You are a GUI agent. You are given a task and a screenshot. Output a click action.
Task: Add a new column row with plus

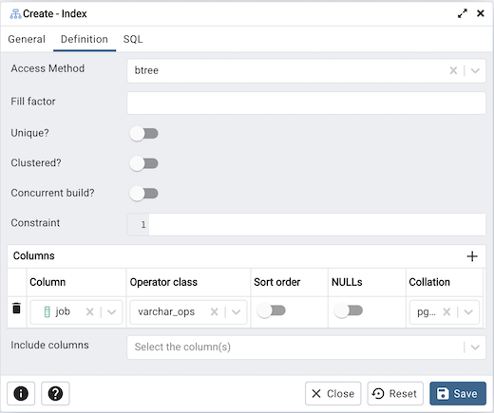pyautogui.click(x=472, y=256)
